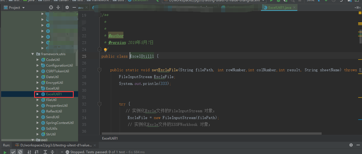This screenshot has width=362, height=154.
Task: Toggle sort tests alphabetically
Action: [29, 152]
